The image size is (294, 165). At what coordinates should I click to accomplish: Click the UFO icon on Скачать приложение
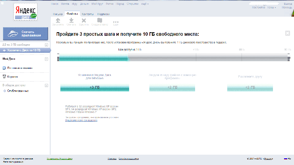point(13,34)
